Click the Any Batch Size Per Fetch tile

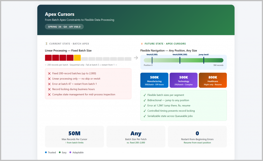pyautogui.click(x=136, y=136)
